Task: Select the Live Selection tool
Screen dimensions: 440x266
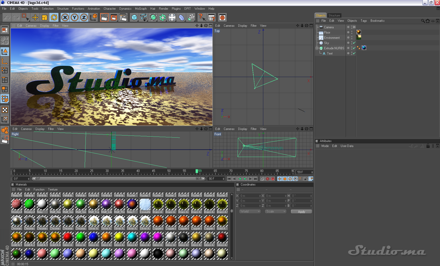Action: click(x=25, y=18)
